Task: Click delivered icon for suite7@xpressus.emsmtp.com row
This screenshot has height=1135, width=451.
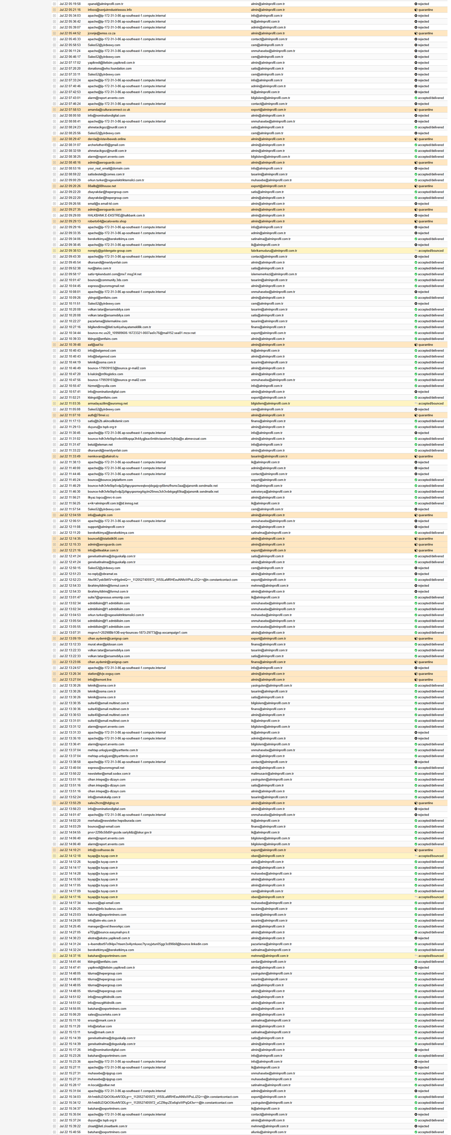Action: [416, 597]
